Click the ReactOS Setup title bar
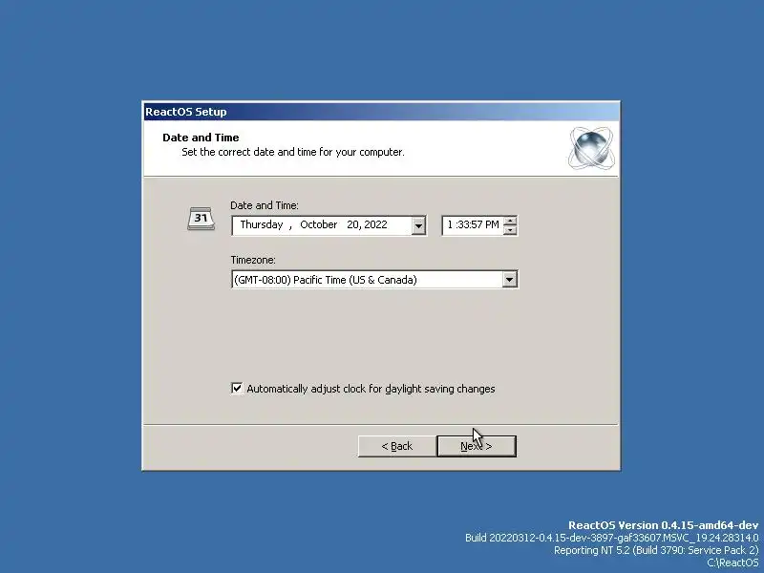 381,112
